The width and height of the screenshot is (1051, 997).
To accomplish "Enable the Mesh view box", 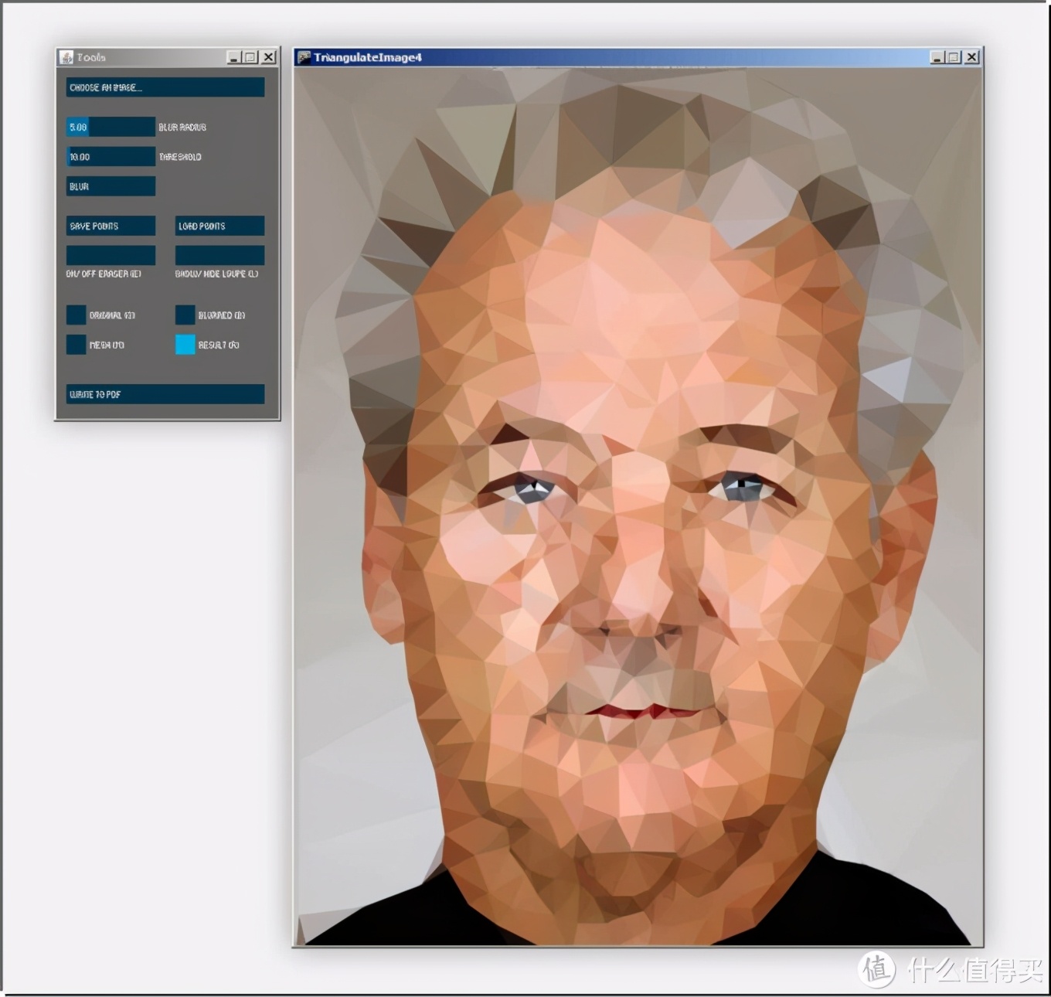I will (x=76, y=345).
